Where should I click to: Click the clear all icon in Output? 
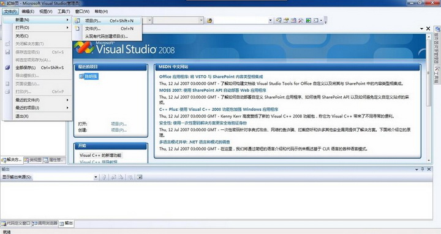(130, 177)
